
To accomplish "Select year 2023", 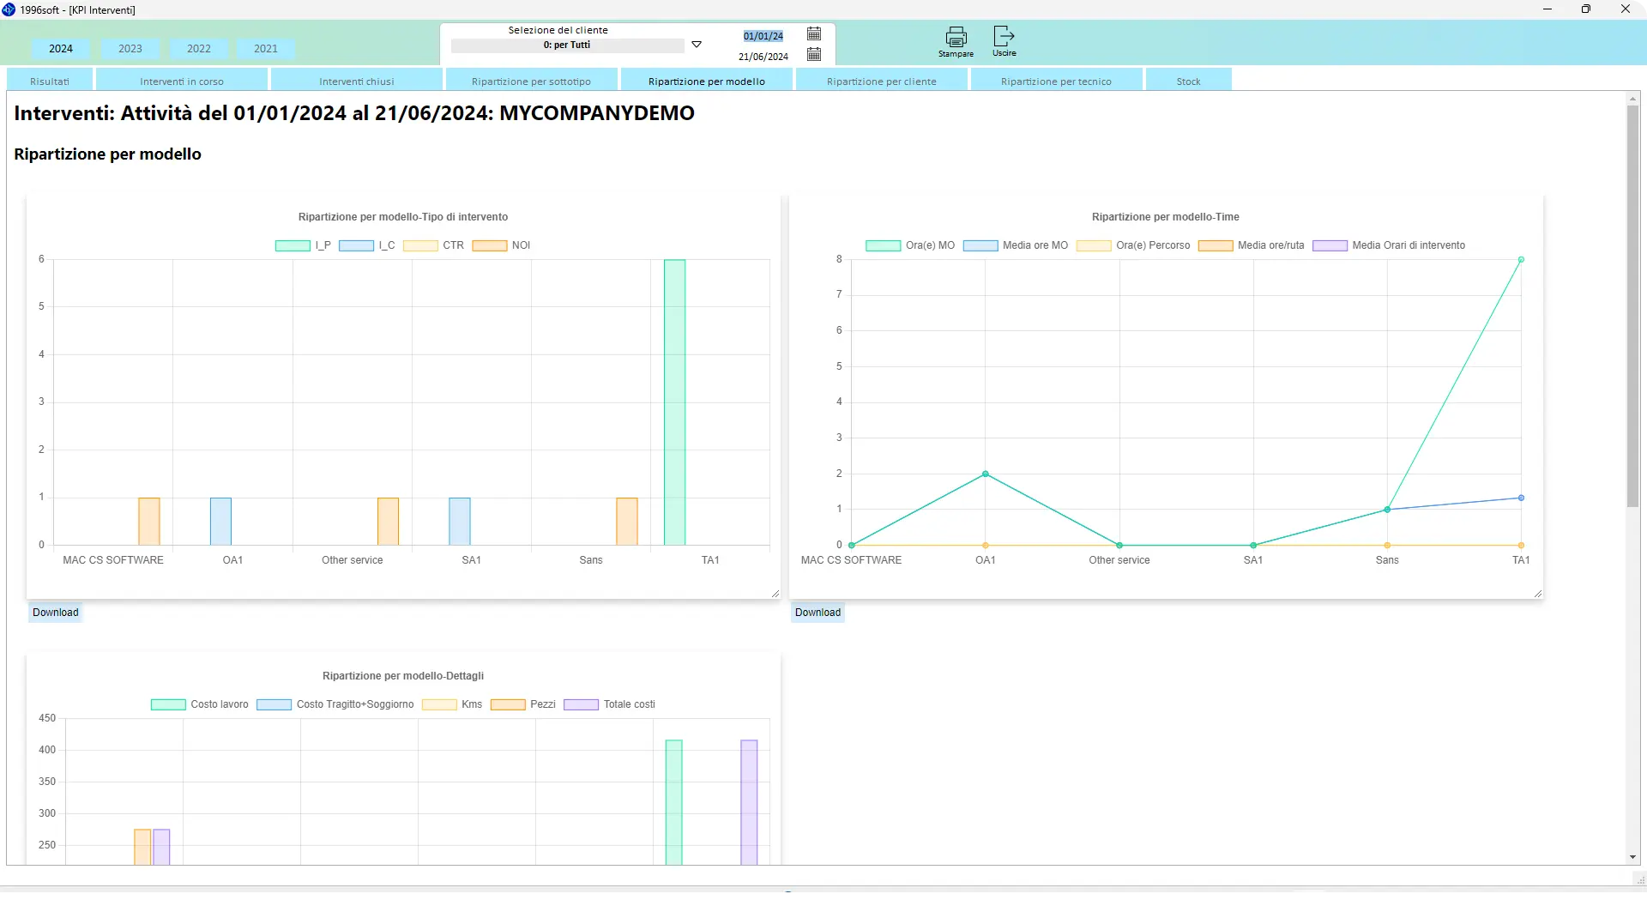I will tap(130, 49).
